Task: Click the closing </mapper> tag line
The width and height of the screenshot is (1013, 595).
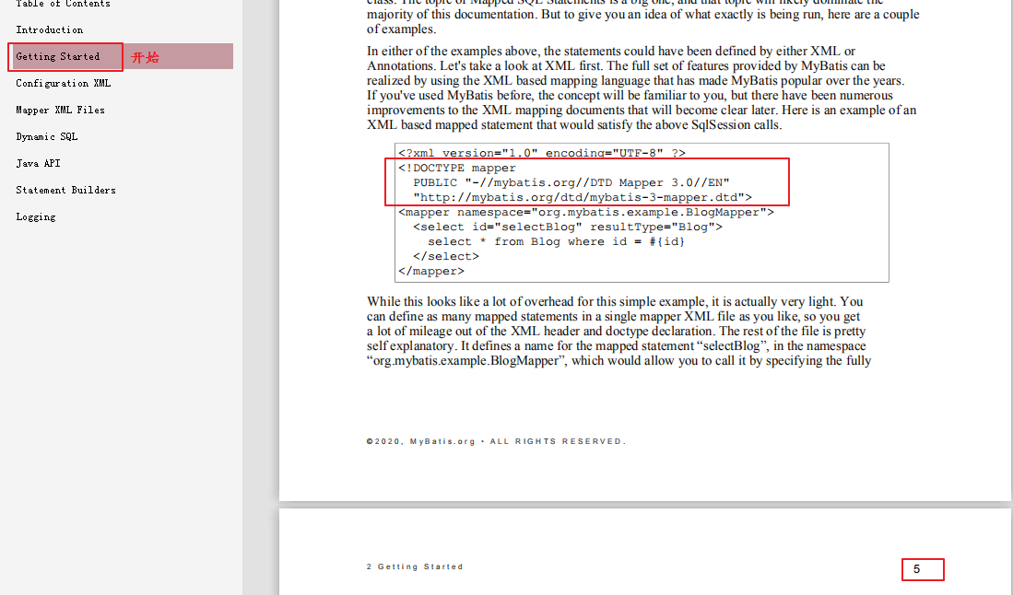Action: [430, 271]
